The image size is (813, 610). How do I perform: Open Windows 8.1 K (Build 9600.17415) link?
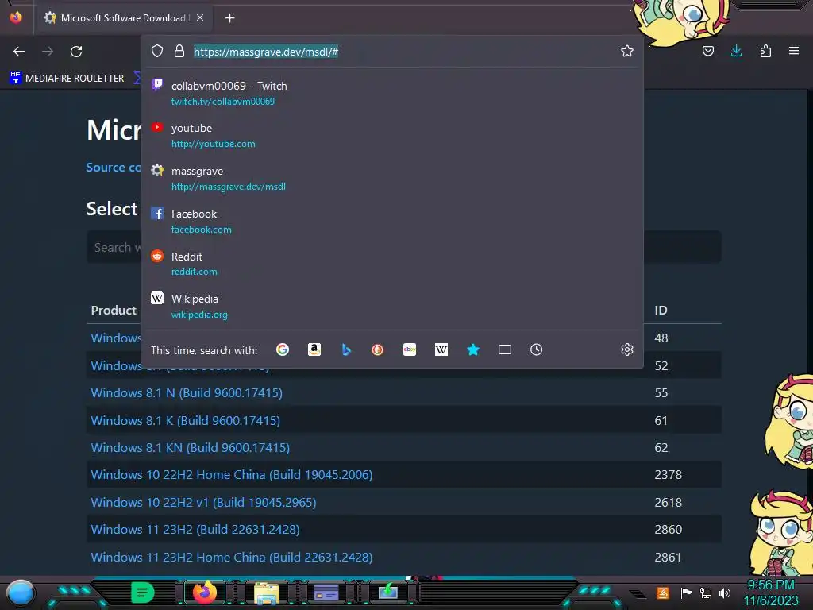[x=186, y=420]
